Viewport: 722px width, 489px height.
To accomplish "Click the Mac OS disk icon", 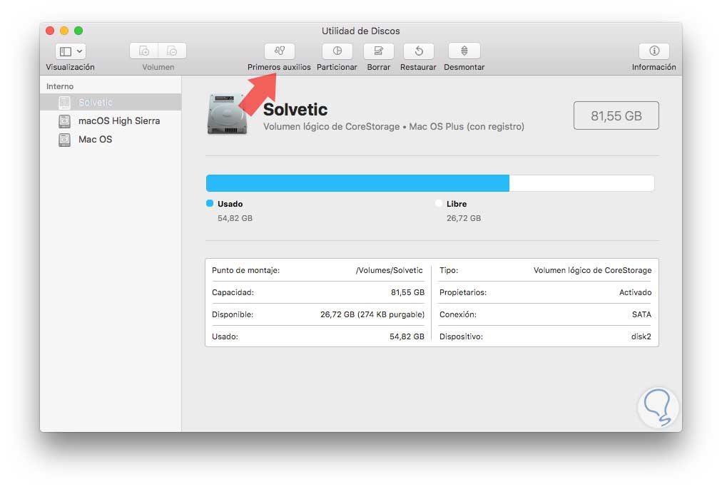I will pos(64,140).
